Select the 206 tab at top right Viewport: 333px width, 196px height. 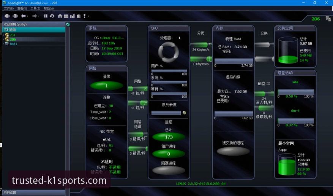click(x=316, y=19)
